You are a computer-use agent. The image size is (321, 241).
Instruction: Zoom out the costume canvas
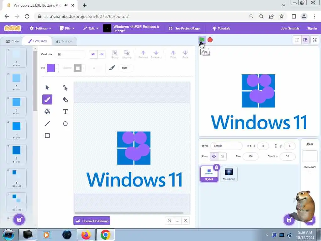click(169, 221)
